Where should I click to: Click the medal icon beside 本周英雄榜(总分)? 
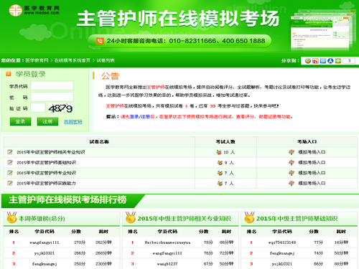click(x=11, y=217)
